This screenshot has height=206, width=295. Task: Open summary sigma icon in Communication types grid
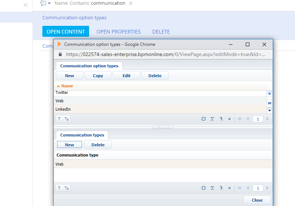[212, 188]
